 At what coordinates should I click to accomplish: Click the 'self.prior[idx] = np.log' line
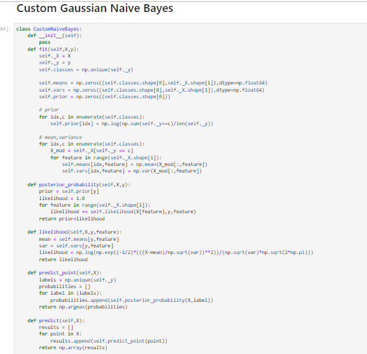click(x=132, y=123)
